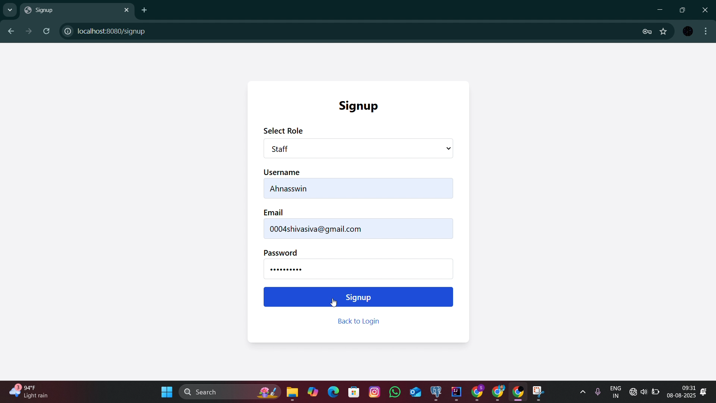Focus the Username field containing Ahnasswin
The image size is (716, 403).
coord(358,188)
